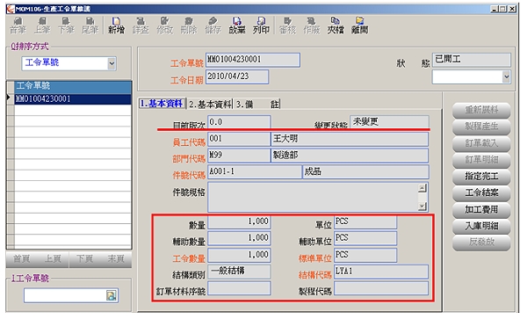Go to next record (下筆) icon

[x=66, y=25]
